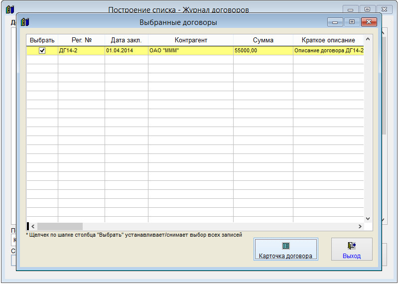Select the ОАО "МММ" contractor cell

191,50
